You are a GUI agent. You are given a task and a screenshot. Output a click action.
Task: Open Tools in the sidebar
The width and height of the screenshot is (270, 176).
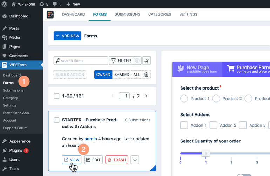[x=14, y=169]
